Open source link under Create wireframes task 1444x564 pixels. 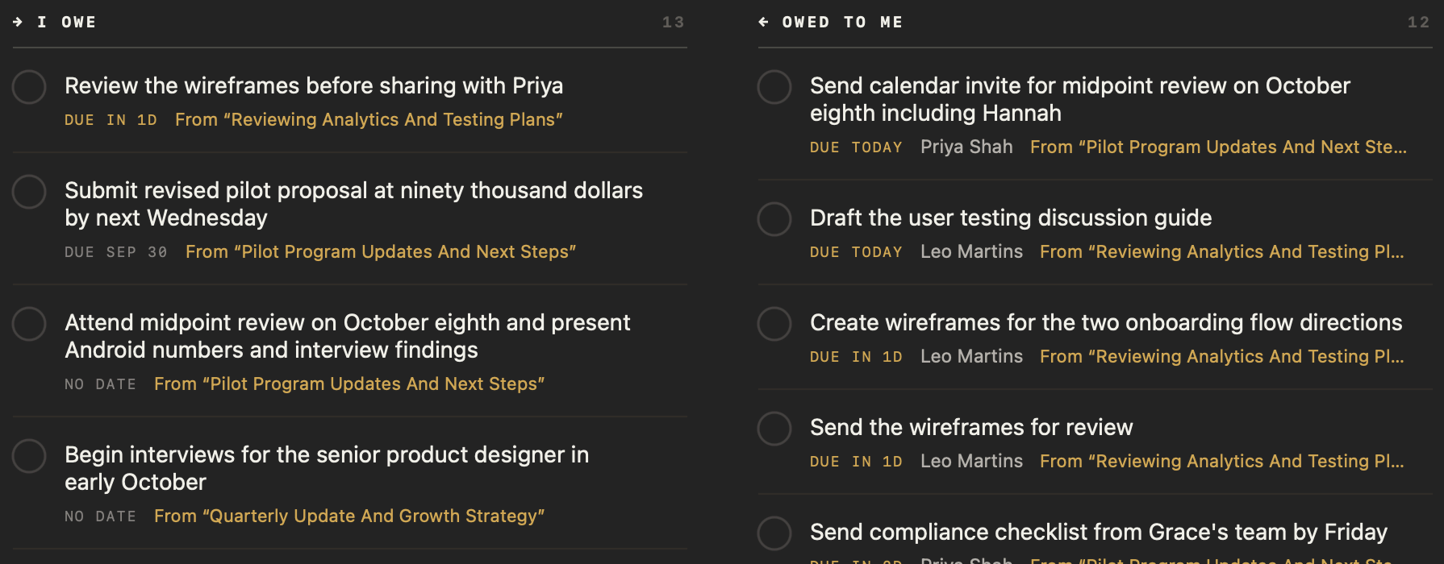click(x=1222, y=356)
